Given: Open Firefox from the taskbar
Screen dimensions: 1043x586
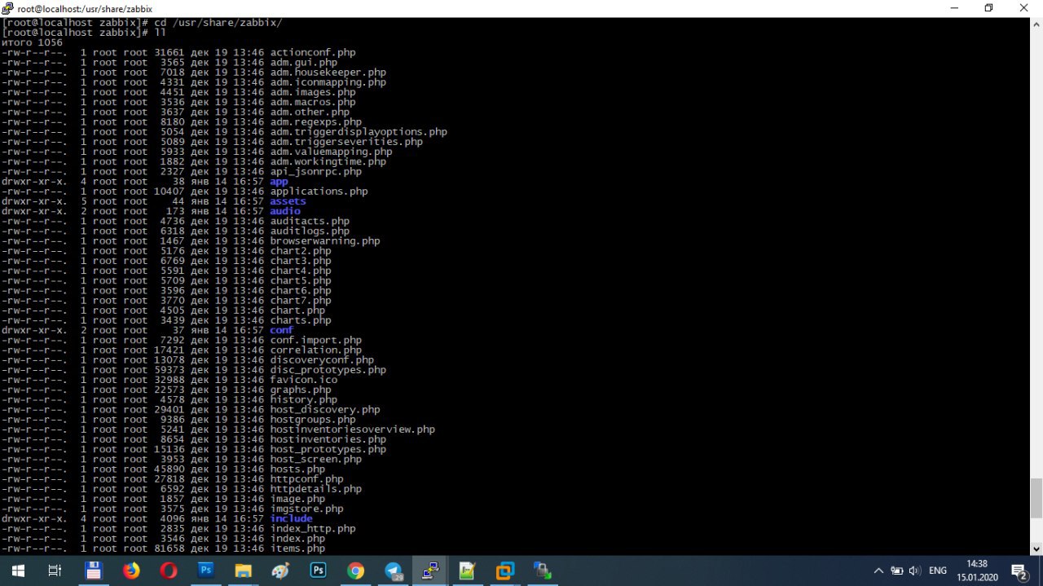Looking at the screenshot, I should coord(131,571).
